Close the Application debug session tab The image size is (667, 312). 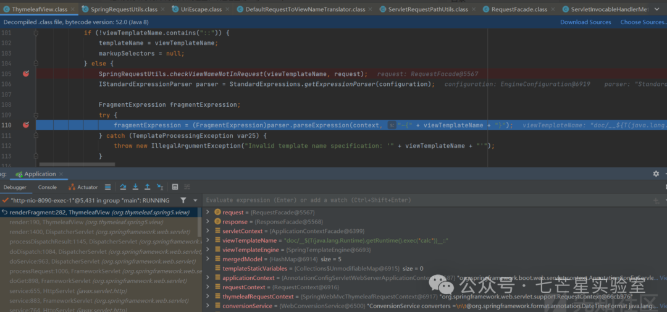(61, 174)
